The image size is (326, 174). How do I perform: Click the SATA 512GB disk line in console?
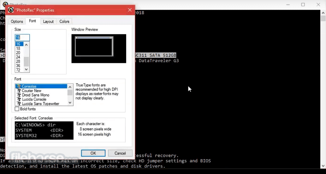pyautogui.click(x=156, y=55)
